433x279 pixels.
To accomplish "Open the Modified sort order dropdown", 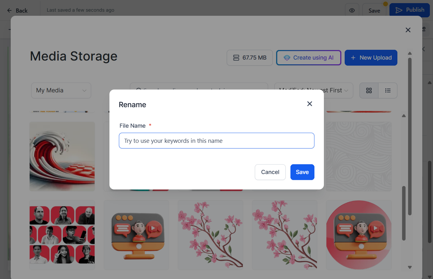I will pos(314,90).
